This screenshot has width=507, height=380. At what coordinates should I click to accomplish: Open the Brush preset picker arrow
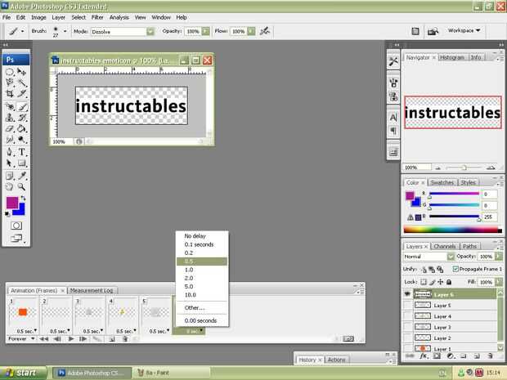[x=65, y=31]
